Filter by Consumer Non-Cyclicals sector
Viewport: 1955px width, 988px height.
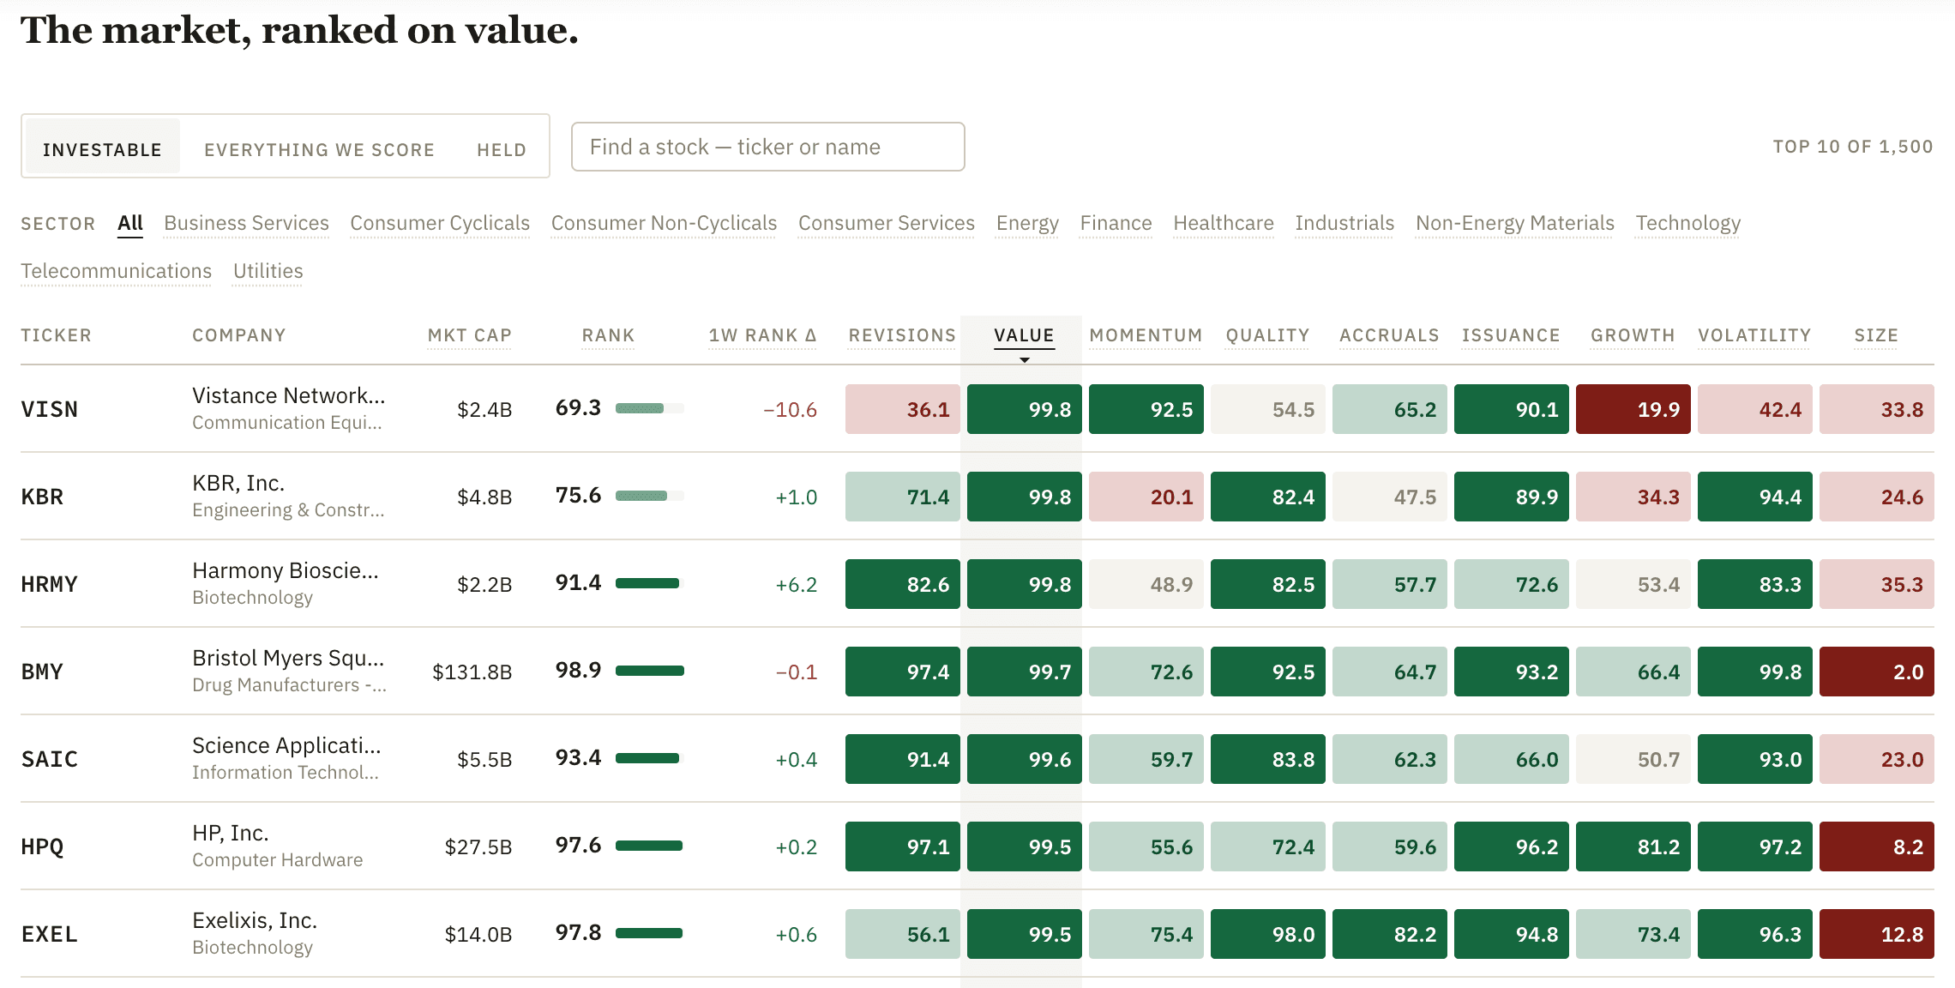tap(664, 223)
